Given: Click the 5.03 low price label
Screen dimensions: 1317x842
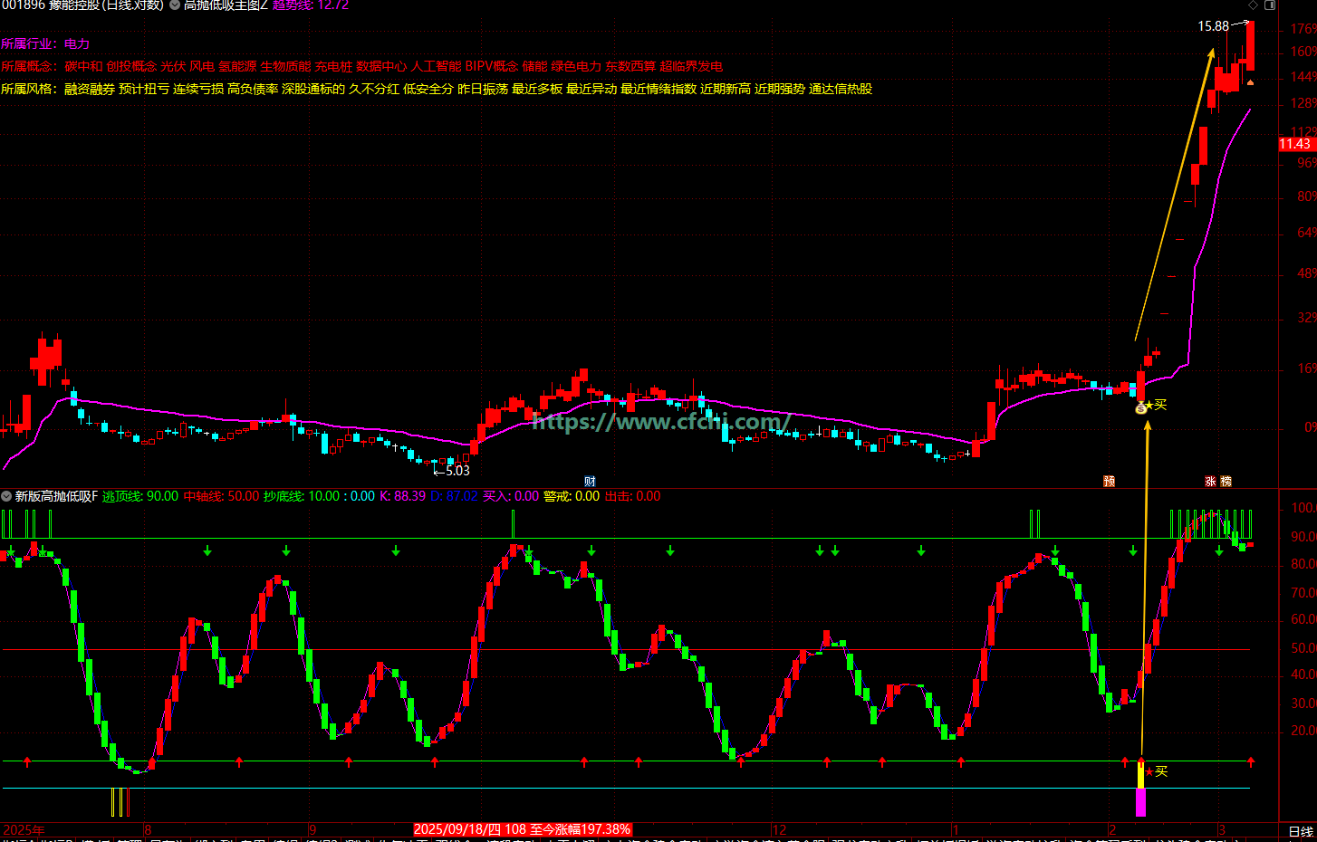Looking at the screenshot, I should (x=457, y=471).
